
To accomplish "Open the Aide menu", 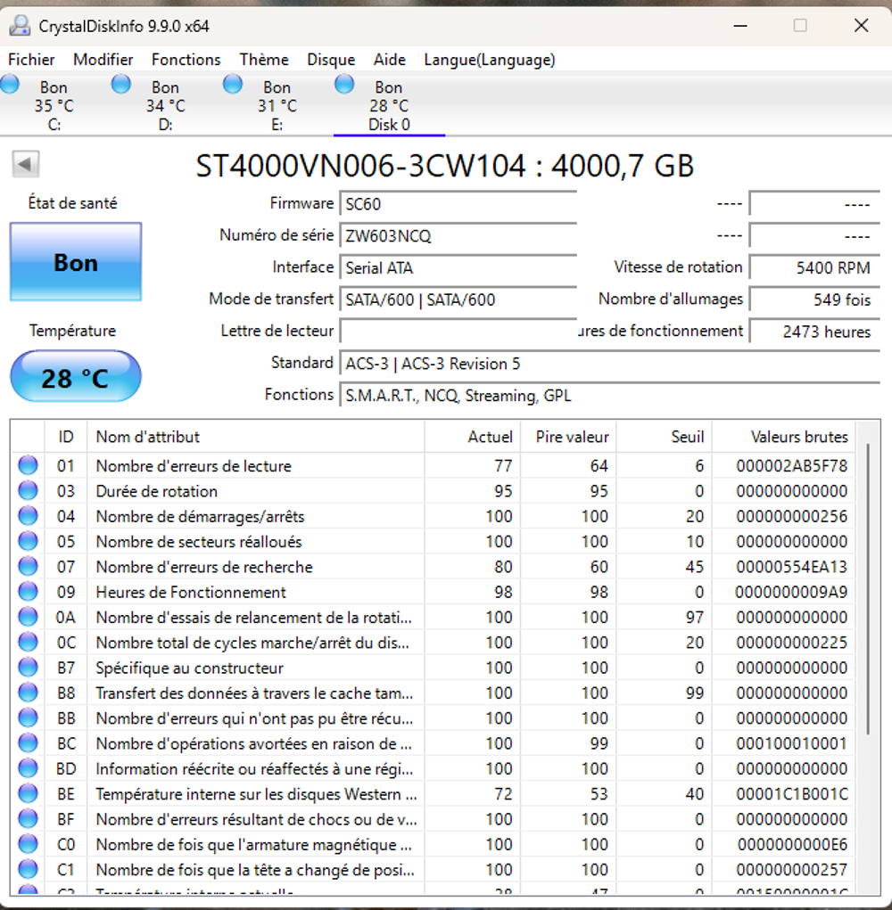I will click(389, 59).
